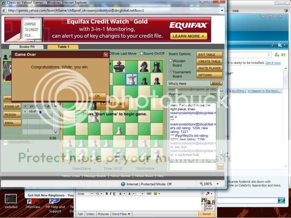This screenshot has height=218, width=291.
Task: Click the chess chat message input field
Action: [x=192, y=166]
